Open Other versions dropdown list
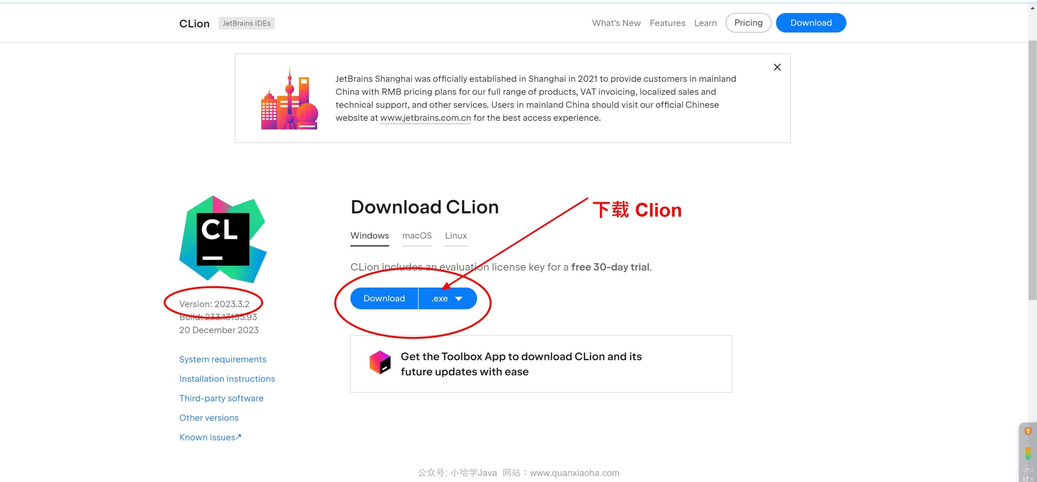The height and width of the screenshot is (482, 1037). (x=209, y=417)
